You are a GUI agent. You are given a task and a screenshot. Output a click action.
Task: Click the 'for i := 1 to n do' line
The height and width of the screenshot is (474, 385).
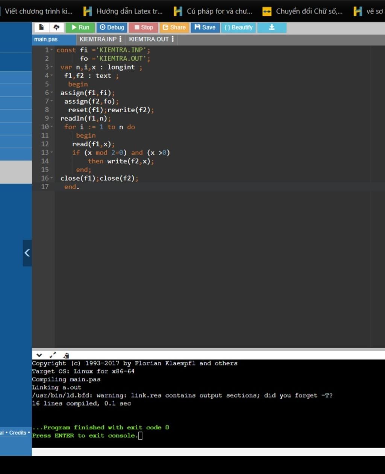pyautogui.click(x=100, y=127)
